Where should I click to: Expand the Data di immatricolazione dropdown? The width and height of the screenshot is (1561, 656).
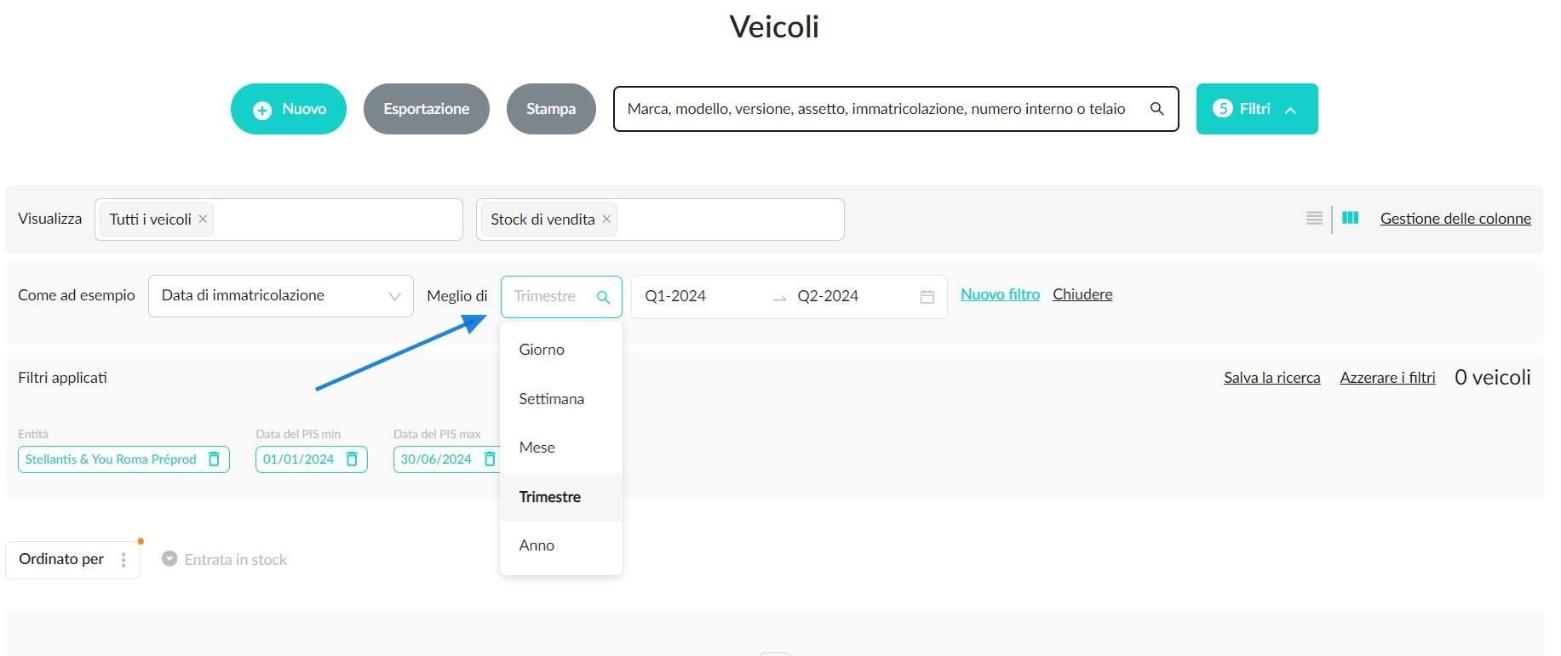[281, 296]
